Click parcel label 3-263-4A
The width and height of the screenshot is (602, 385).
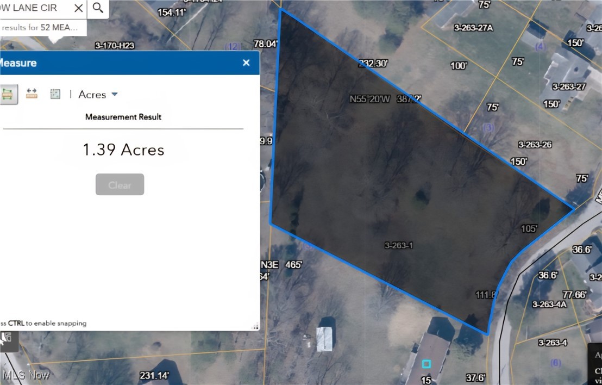point(549,305)
